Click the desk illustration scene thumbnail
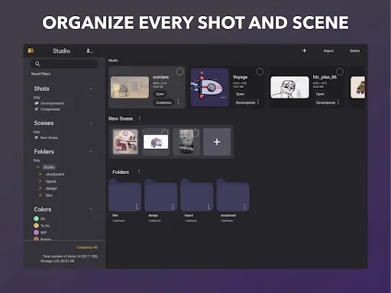 click(125, 142)
